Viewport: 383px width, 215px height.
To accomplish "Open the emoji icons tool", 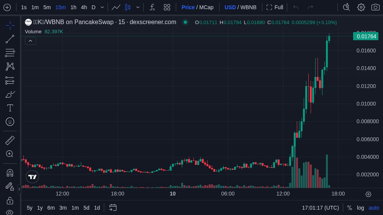I will click(10, 122).
